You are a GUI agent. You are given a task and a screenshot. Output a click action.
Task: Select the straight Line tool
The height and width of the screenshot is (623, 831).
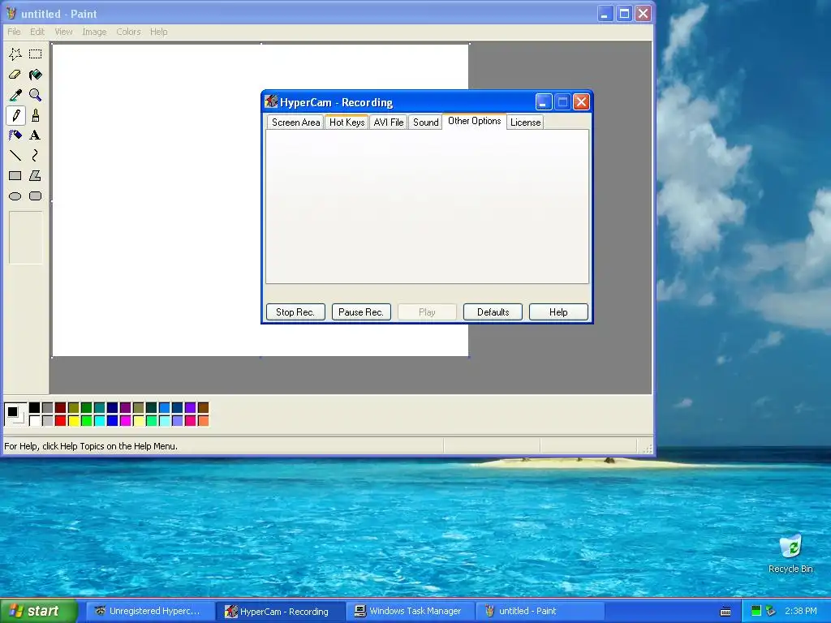[x=15, y=155]
